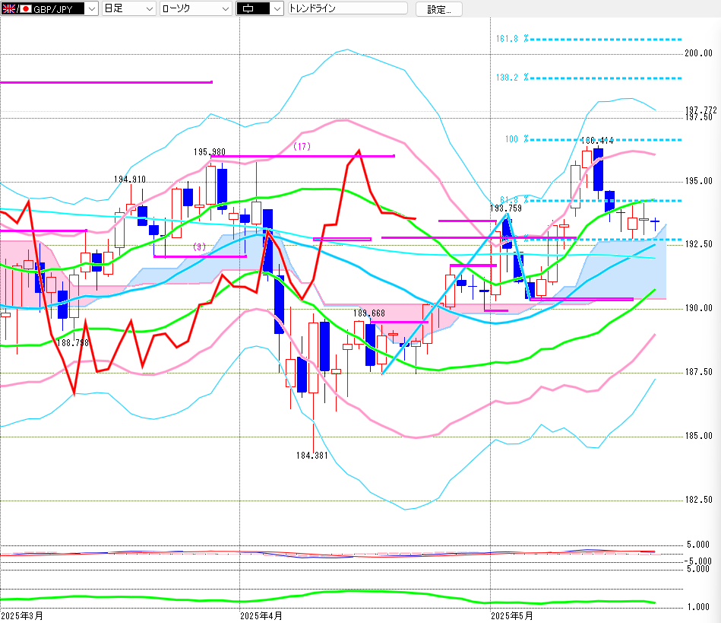The width and height of the screenshot is (721, 623).
Task: Click the 195.980 high price label
Action: click(x=209, y=152)
